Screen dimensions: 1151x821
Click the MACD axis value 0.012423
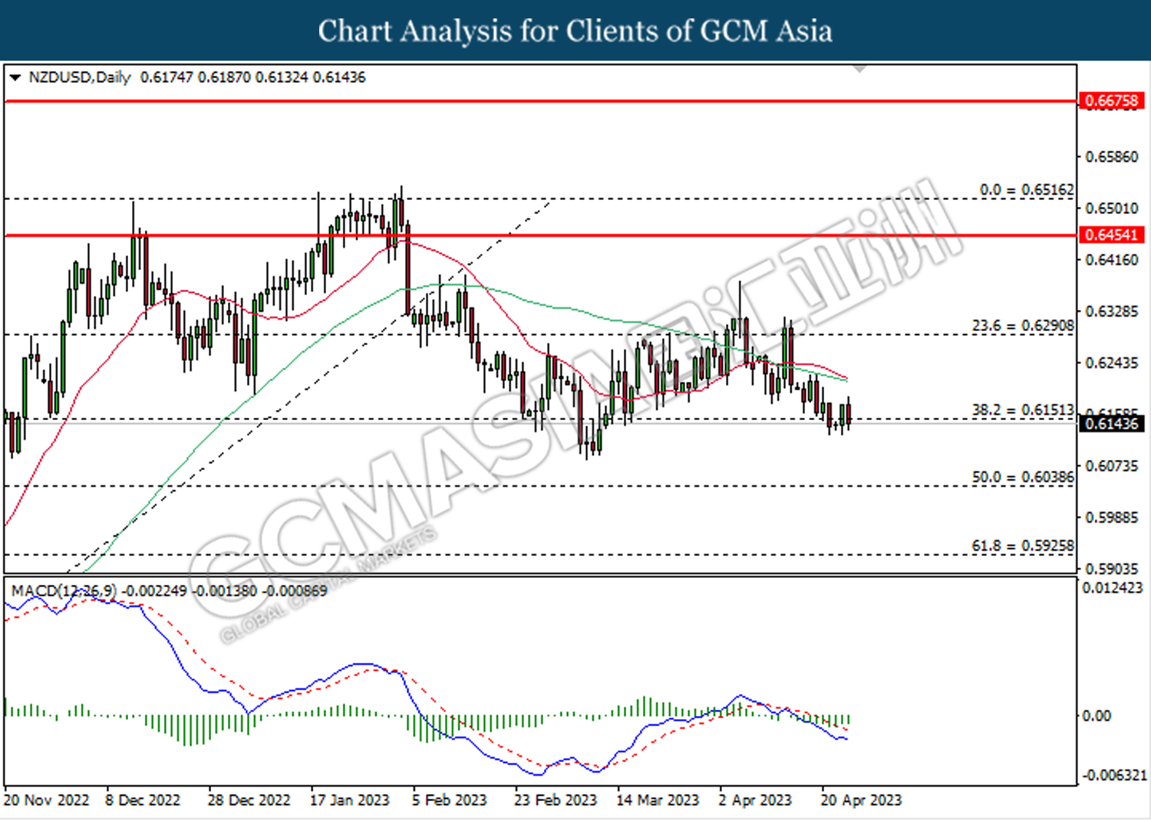pyautogui.click(x=1113, y=588)
